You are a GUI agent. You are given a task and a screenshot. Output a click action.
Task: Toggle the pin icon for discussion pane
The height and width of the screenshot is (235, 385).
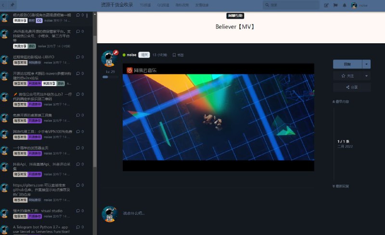click(x=13, y=5)
